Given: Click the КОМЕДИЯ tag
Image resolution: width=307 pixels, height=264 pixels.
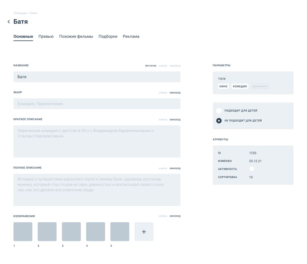Looking at the screenshot, I should [240, 86].
